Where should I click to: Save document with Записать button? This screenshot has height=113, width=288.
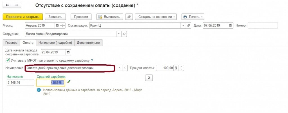[x=55, y=17]
